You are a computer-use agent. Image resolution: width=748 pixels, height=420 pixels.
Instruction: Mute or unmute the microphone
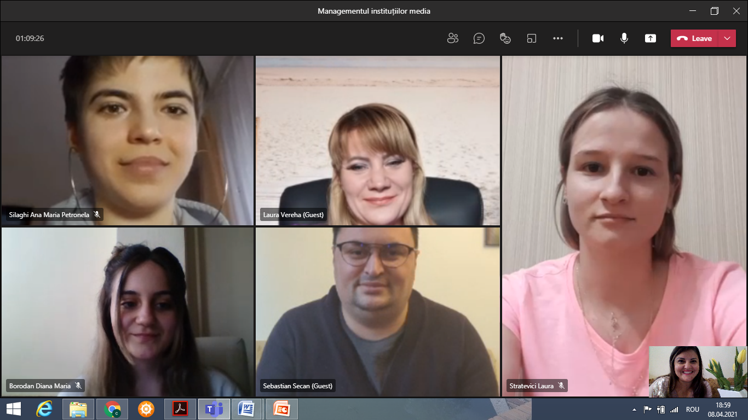point(624,38)
